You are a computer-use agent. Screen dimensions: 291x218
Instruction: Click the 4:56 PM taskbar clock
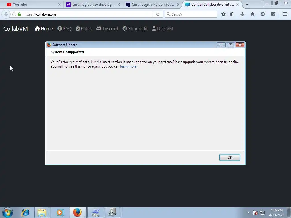pyautogui.click(x=277, y=213)
